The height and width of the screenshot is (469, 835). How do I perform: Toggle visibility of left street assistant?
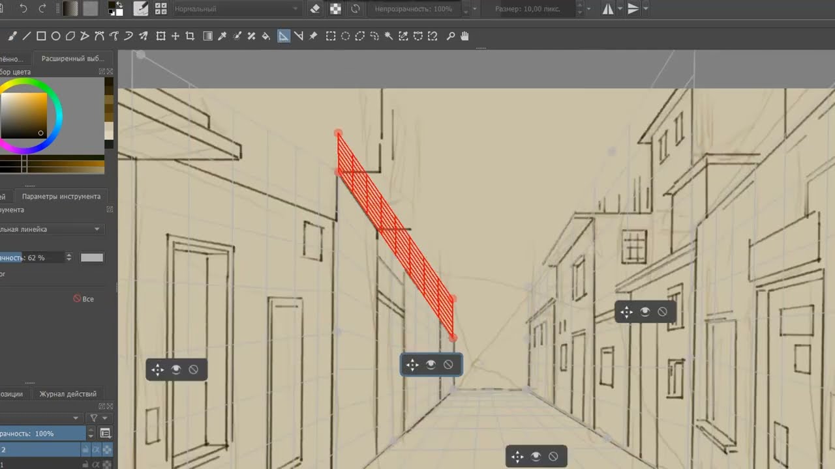pyautogui.click(x=175, y=369)
